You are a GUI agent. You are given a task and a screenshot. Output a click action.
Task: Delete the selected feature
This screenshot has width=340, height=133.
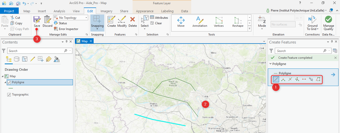(133, 21)
